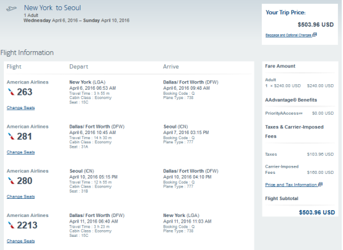The width and height of the screenshot is (343, 250).
Task: Click Plane Type : 738 on flight 263
Action: tap(178, 98)
